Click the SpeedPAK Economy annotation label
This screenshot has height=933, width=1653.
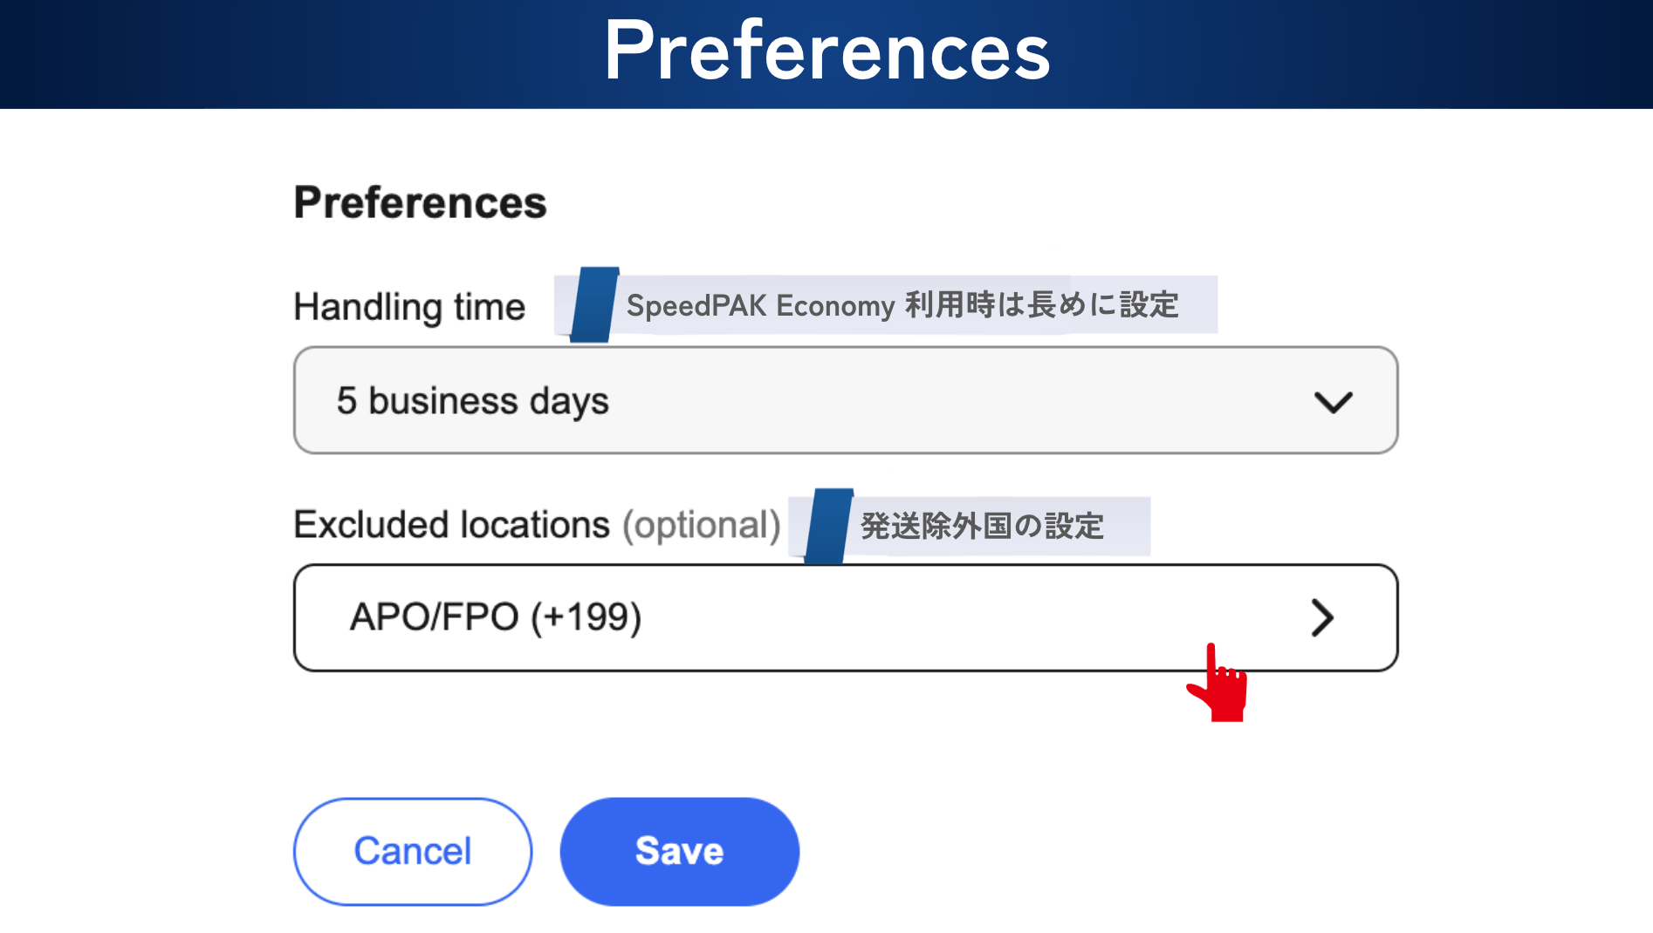(902, 305)
